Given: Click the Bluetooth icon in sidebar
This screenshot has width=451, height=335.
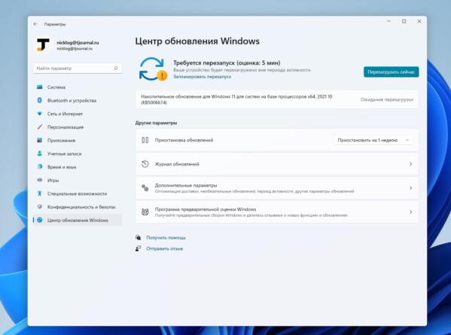Looking at the screenshot, I should click(40, 100).
